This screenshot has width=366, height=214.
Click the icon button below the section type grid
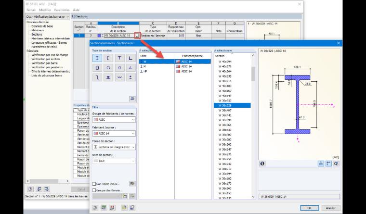point(132,99)
